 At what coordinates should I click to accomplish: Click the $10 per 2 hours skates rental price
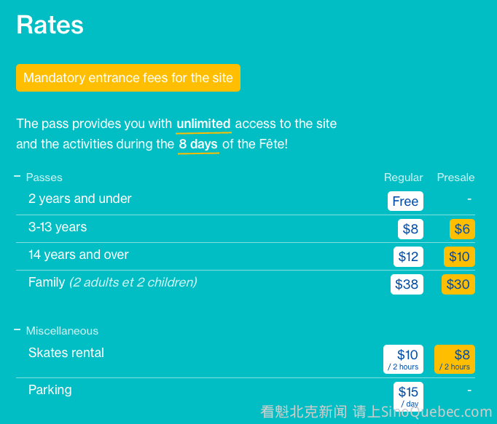tap(403, 359)
